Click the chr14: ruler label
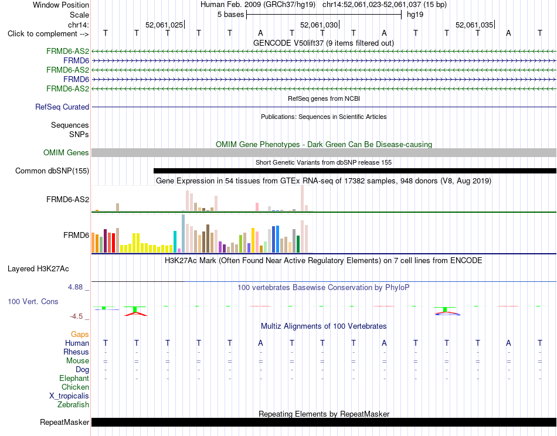The image size is (557, 436). pos(78,25)
